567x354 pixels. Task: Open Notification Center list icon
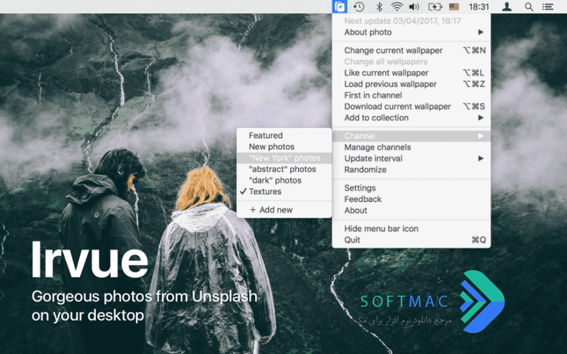[x=548, y=7]
